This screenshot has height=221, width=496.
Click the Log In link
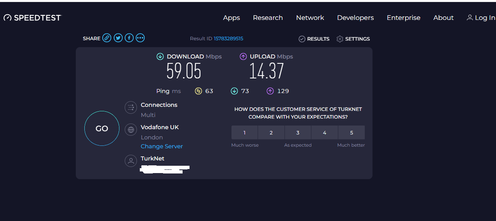485,18
